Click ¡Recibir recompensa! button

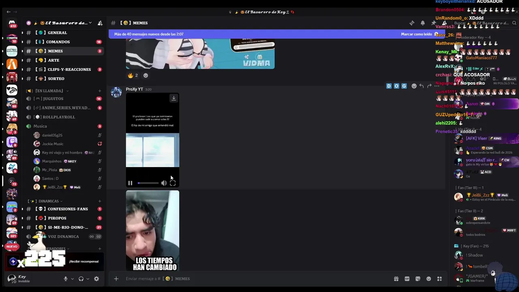point(84,262)
